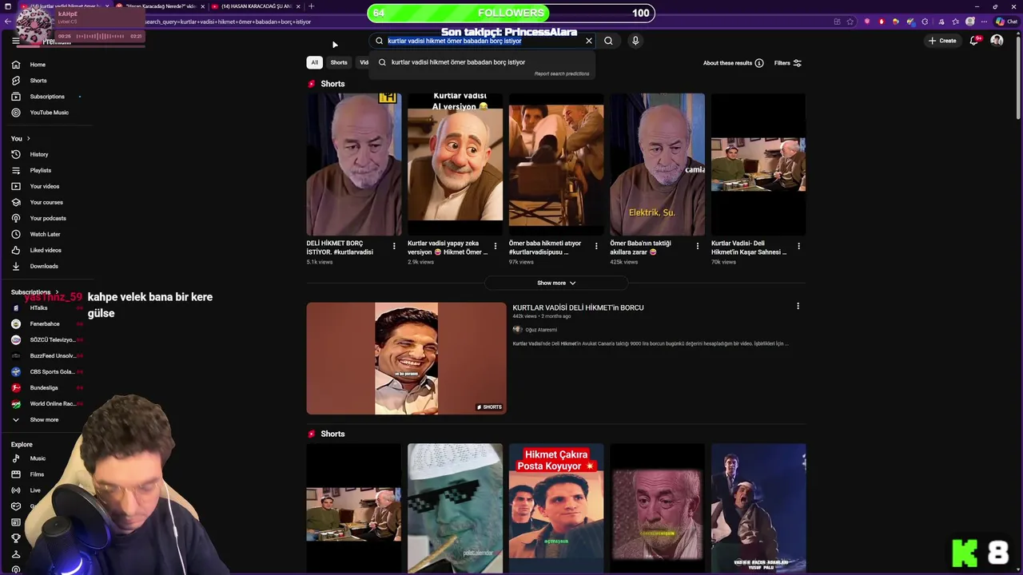Open Oğuz Ataresmi channel link

[x=541, y=330]
